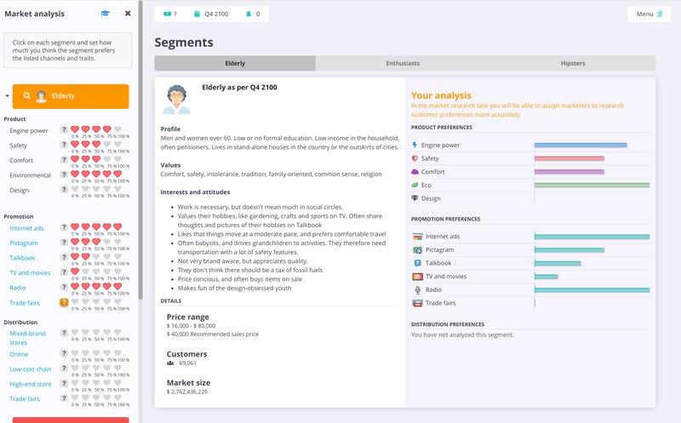The height and width of the screenshot is (423, 681).
Task: Click the $40,000 Recommended sales price text
Action: click(x=213, y=334)
